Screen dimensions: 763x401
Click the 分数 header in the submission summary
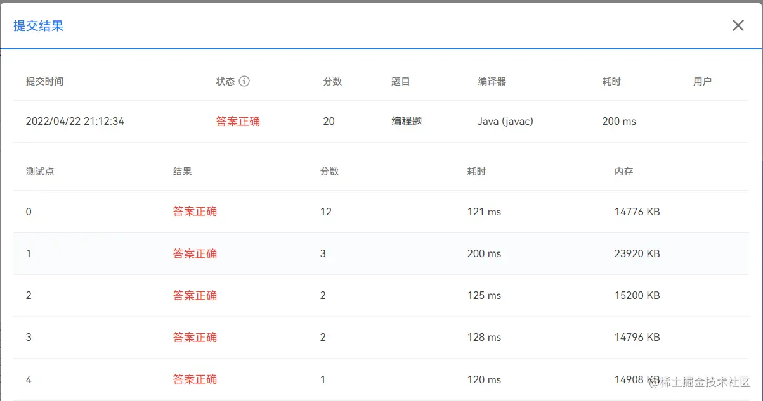click(x=332, y=82)
